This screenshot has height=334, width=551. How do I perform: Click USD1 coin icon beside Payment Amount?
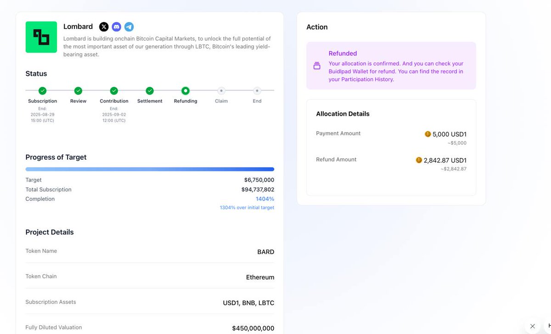coord(428,134)
